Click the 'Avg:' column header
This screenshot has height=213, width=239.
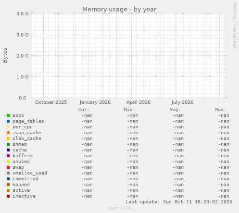pyautogui.click(x=175, y=110)
